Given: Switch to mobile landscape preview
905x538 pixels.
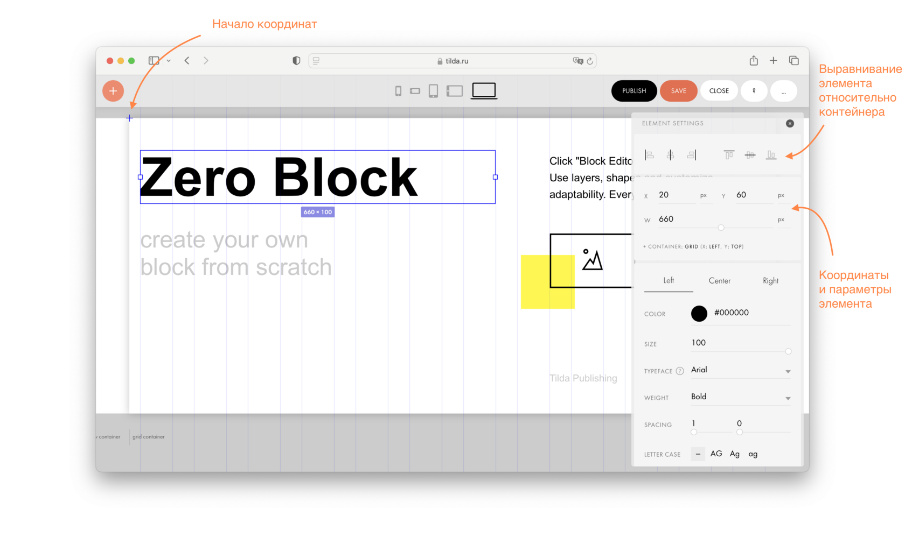Looking at the screenshot, I should pos(415,90).
